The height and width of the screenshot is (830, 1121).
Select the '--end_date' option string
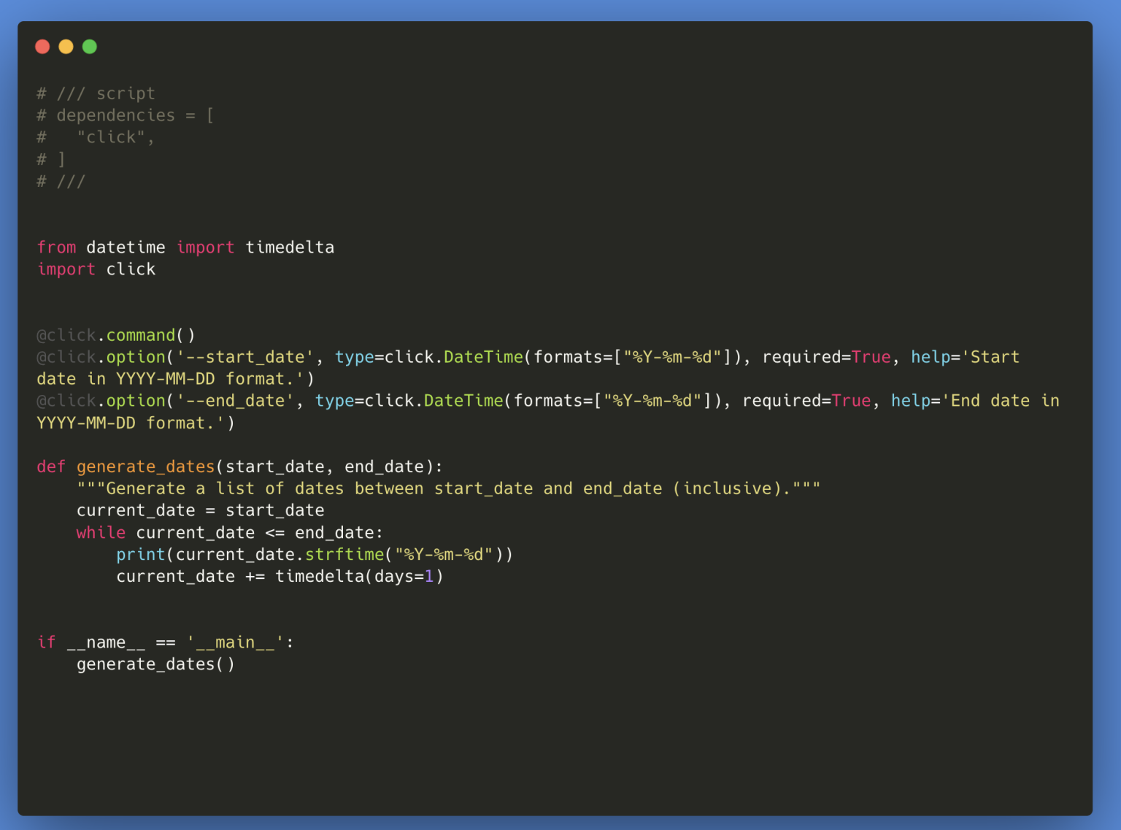(x=235, y=401)
